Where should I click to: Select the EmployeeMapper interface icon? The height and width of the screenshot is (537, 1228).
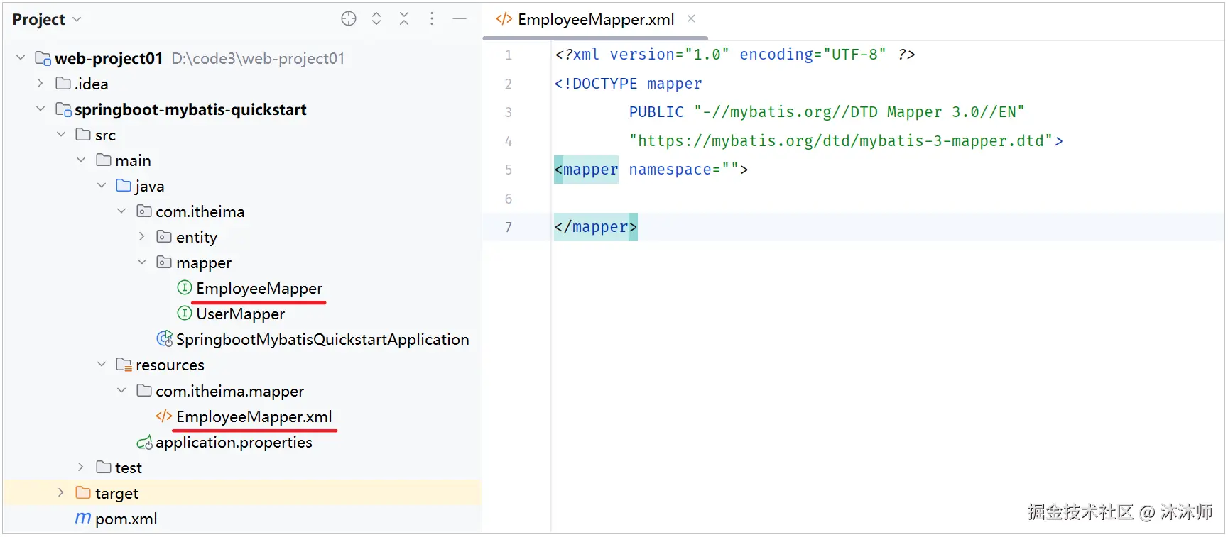tap(185, 287)
